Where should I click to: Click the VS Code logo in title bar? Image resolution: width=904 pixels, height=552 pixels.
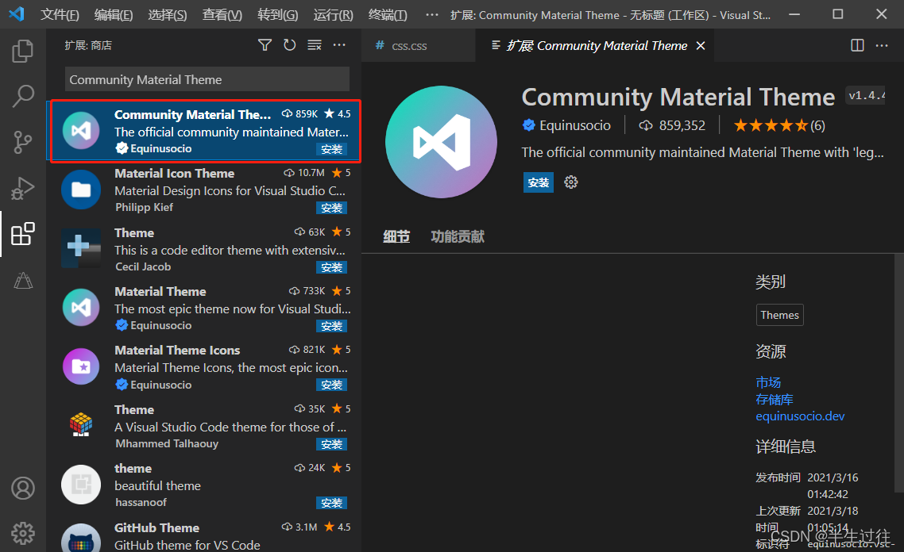[17, 13]
